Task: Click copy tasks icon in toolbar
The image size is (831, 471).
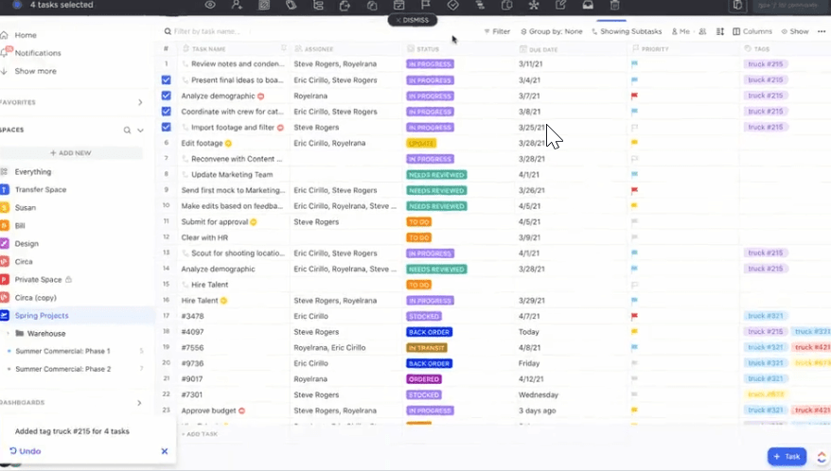Action: 506,6
